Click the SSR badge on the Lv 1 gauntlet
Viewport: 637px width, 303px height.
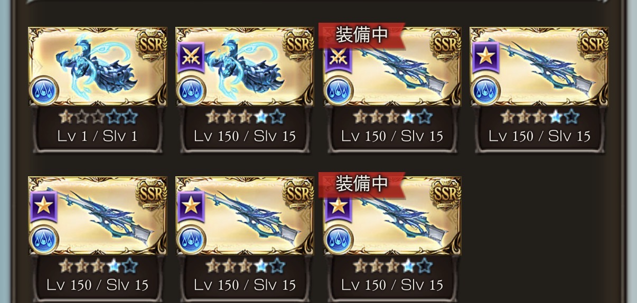coord(152,44)
